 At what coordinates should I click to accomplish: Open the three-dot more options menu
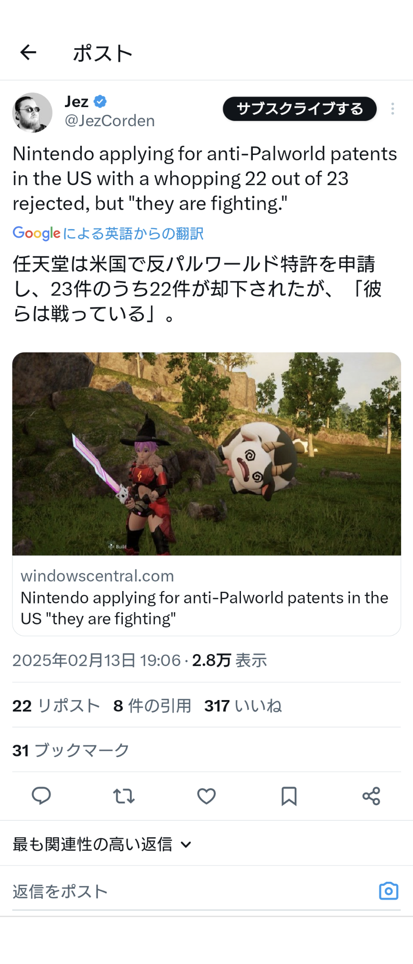tap(392, 109)
